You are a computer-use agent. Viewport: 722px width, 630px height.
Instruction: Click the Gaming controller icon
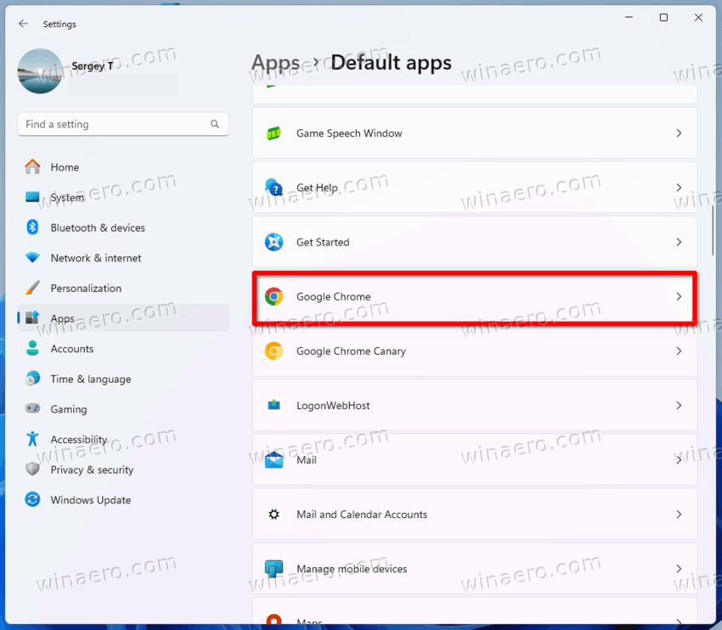pyautogui.click(x=32, y=408)
